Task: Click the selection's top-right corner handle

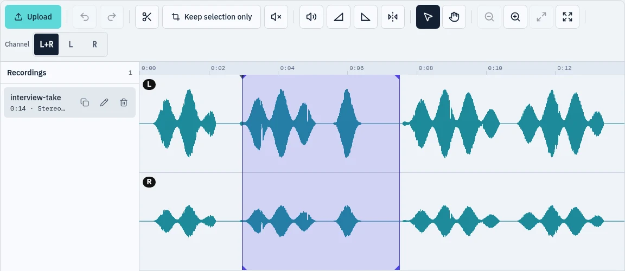Action: pyautogui.click(x=397, y=77)
